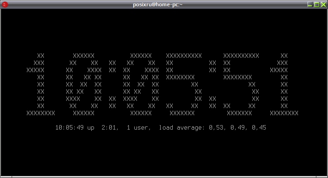
Task: Minimize the posixru@home-pc terminal window
Action: (310, 4)
